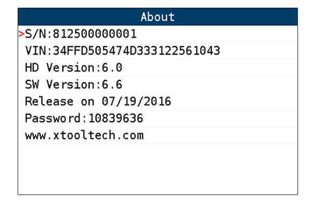The height and width of the screenshot is (201, 322).
Task: Select the VIN list row label
Action: tap(158, 51)
